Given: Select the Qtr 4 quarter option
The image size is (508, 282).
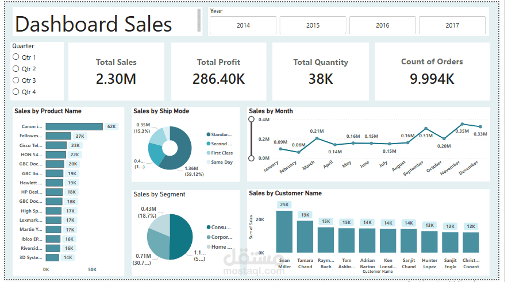Looking at the screenshot, I should [16, 92].
